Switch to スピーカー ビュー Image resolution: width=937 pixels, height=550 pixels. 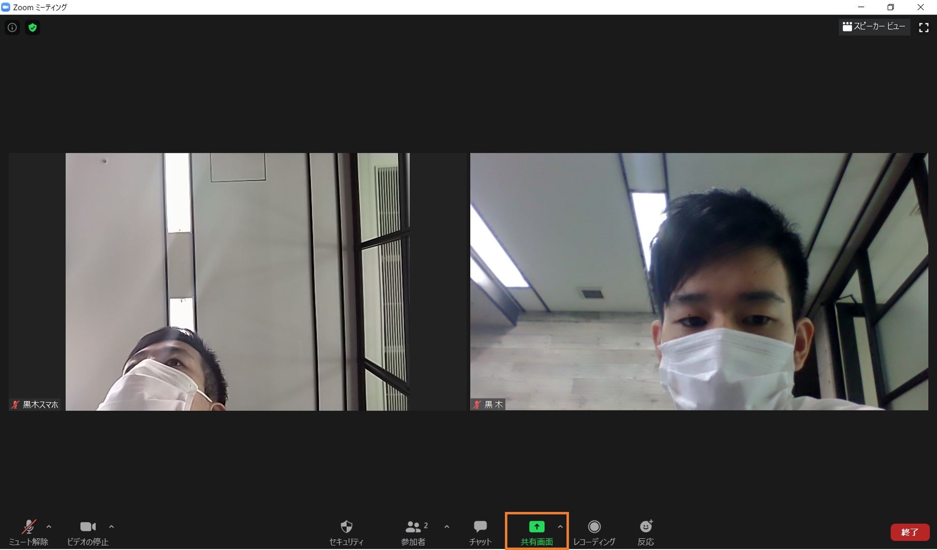click(874, 27)
